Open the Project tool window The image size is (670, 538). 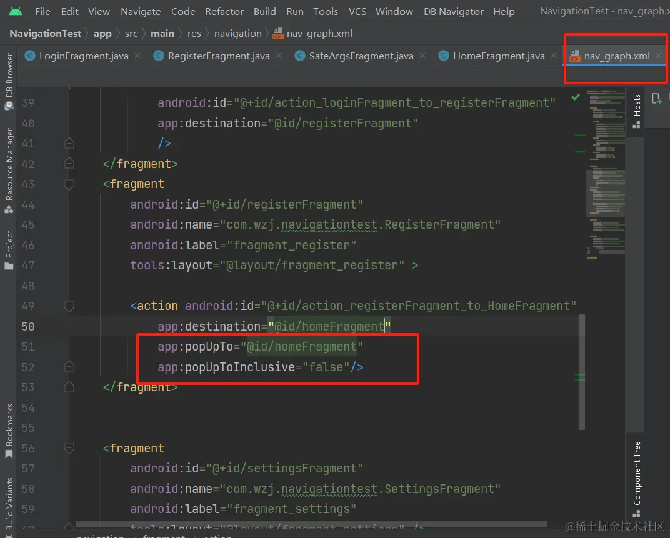pyautogui.click(x=9, y=250)
